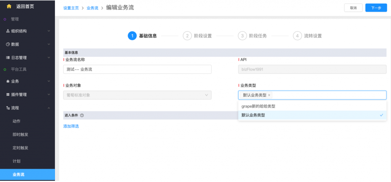The width and height of the screenshot is (391, 182).
Task: Collapse the 流程 sidebar section
Action: (48, 108)
